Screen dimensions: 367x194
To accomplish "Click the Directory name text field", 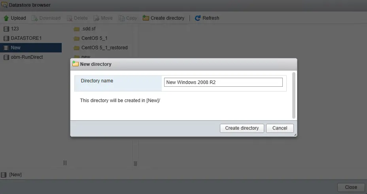I will (x=223, y=82).
